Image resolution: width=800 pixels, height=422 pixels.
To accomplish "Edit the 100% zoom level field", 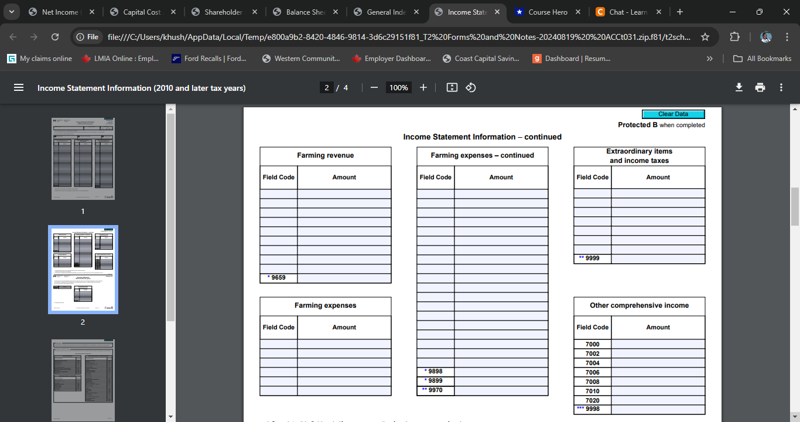I will [398, 87].
